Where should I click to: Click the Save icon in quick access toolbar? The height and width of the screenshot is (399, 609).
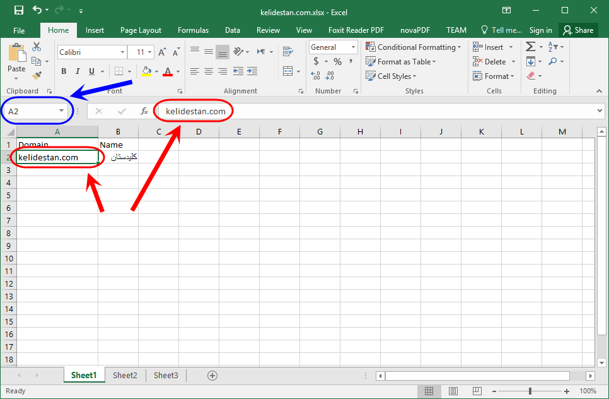[x=19, y=10]
